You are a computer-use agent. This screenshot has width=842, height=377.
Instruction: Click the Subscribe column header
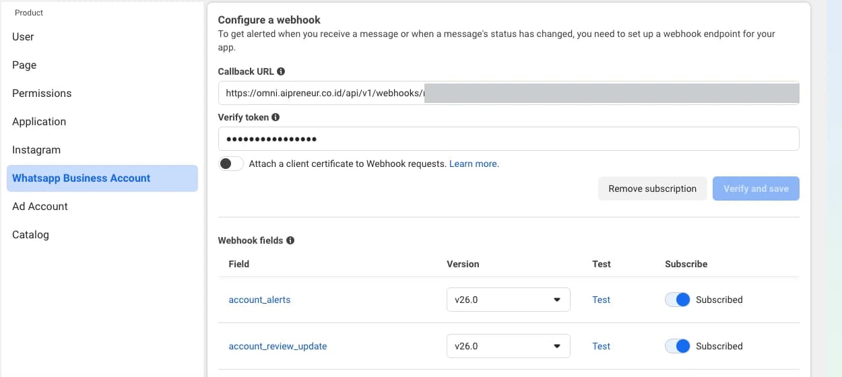point(686,264)
